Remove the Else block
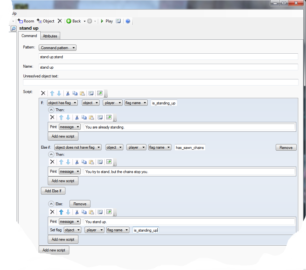Screen dimensions: 306x270 point(80,204)
